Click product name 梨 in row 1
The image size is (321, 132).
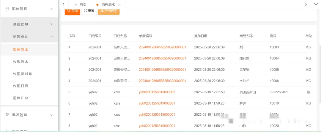pyautogui.click(x=241, y=47)
